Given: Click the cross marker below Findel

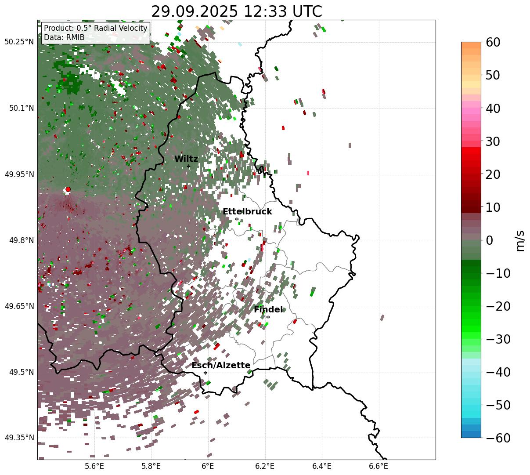Looking at the screenshot, I should point(268,317).
